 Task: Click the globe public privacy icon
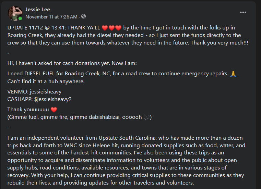tap(83, 16)
